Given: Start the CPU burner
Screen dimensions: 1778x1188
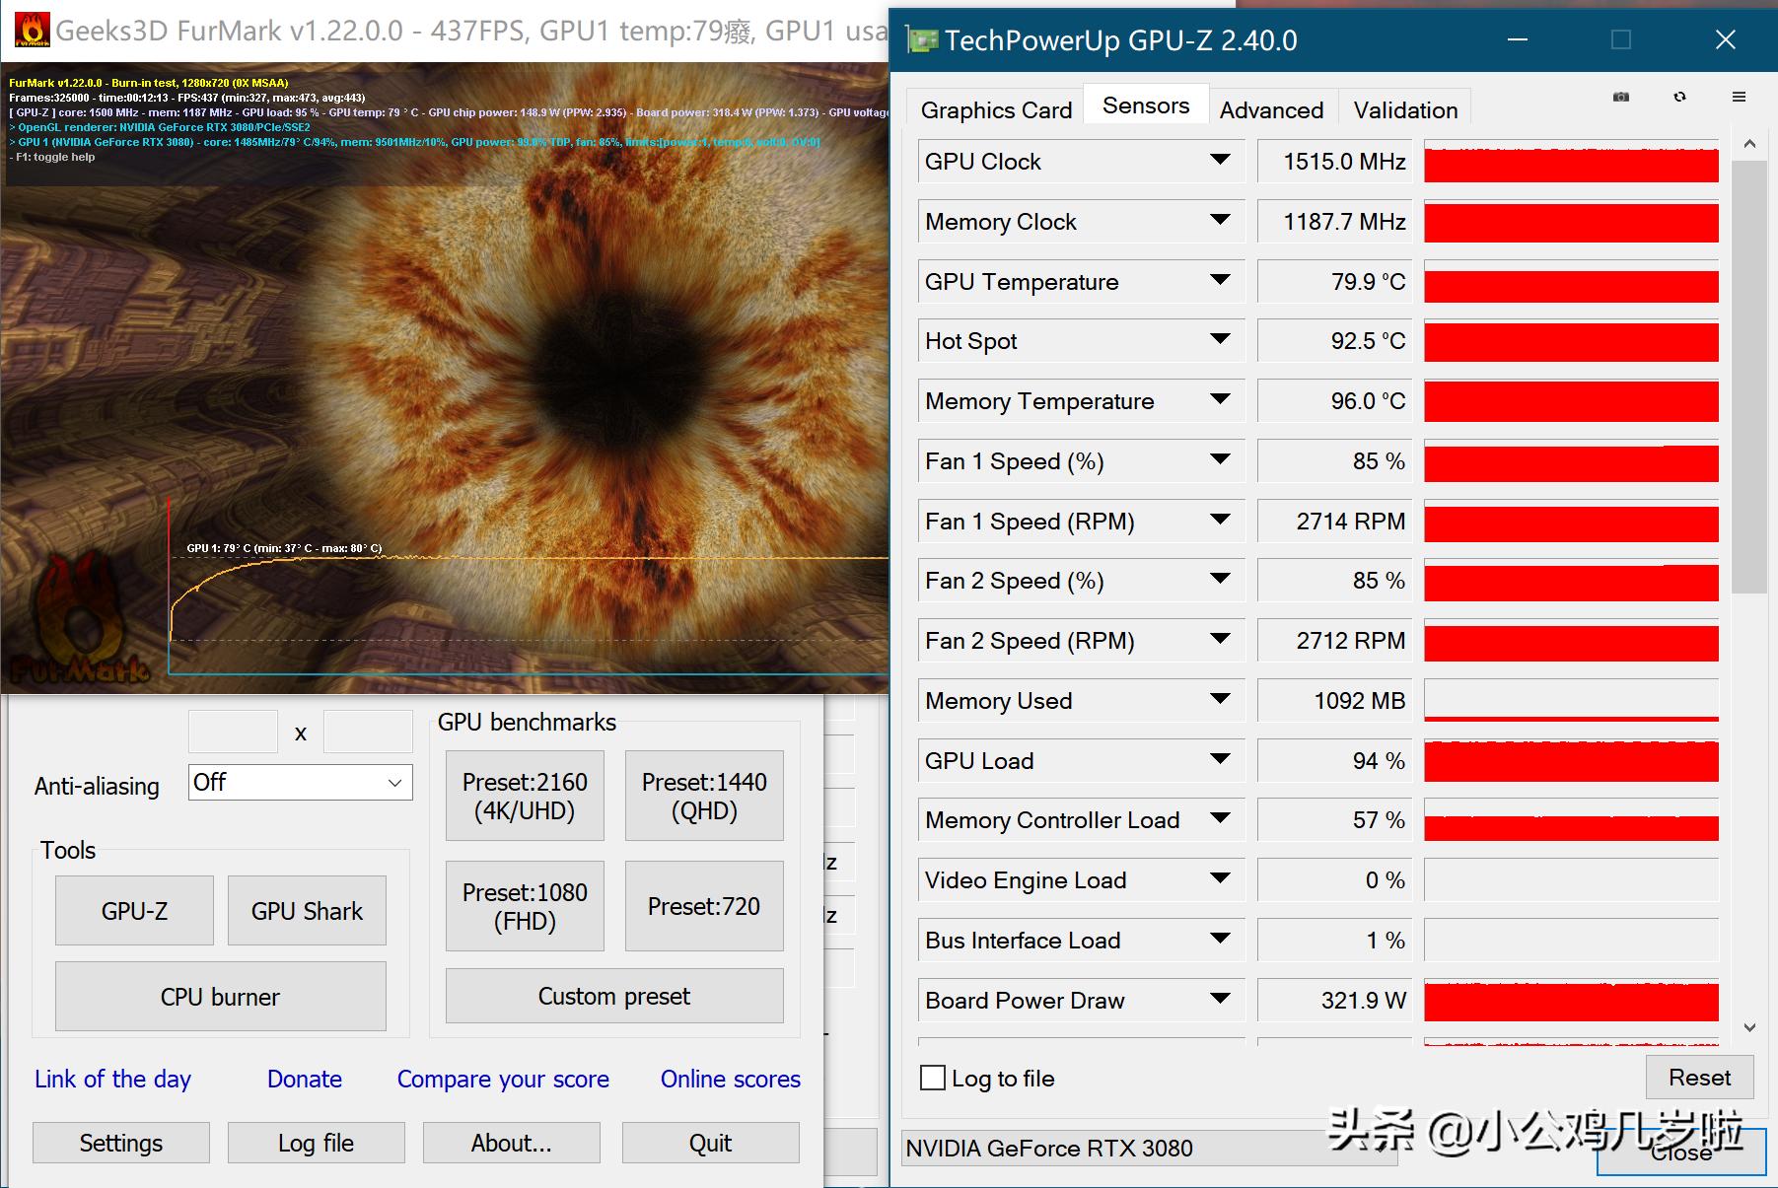Looking at the screenshot, I should tap(220, 997).
